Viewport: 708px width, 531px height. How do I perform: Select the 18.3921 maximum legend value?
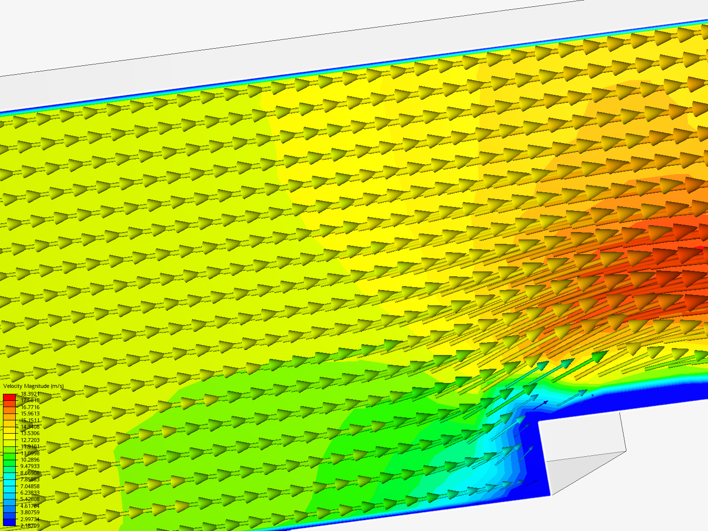pyautogui.click(x=30, y=394)
